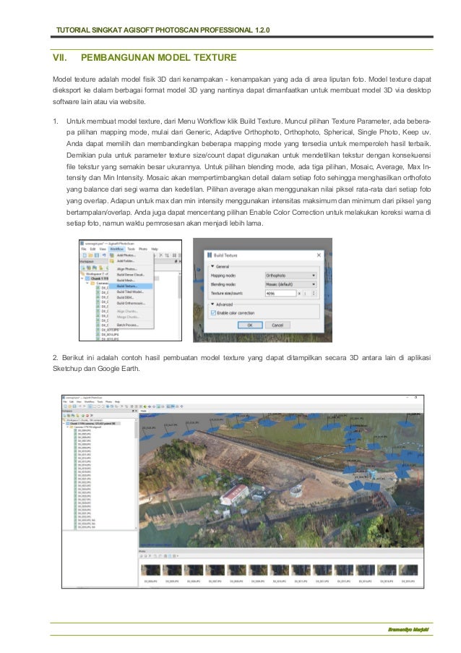Open the Workflow menu in the large PhotoScan window

(x=90, y=402)
